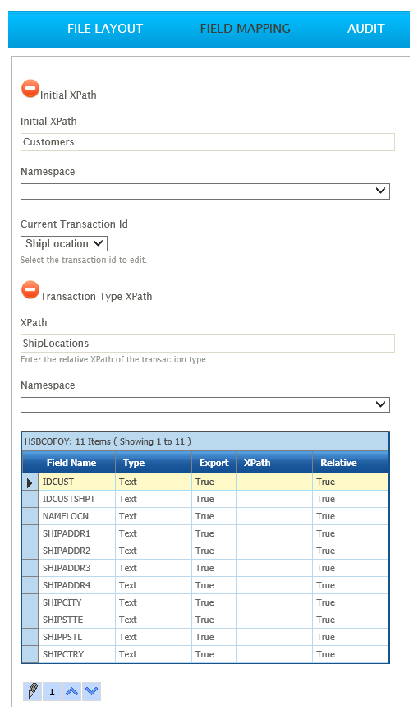This screenshot has height=715, width=418.
Task: Open the first Namespace dropdown
Action: [x=205, y=191]
